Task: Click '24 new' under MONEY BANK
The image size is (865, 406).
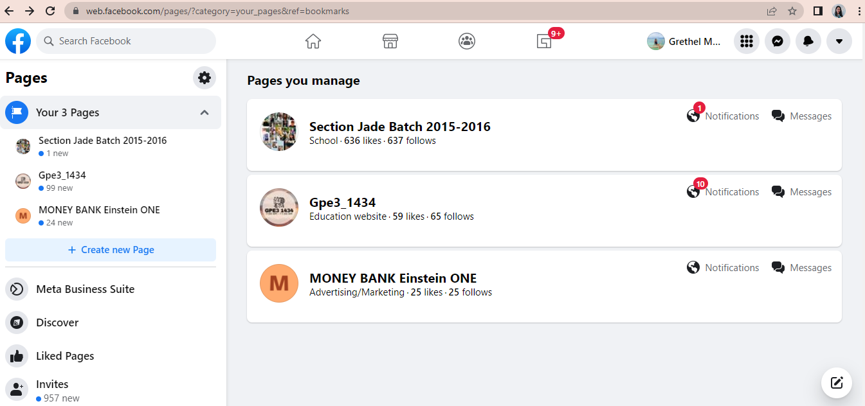Action: [56, 223]
